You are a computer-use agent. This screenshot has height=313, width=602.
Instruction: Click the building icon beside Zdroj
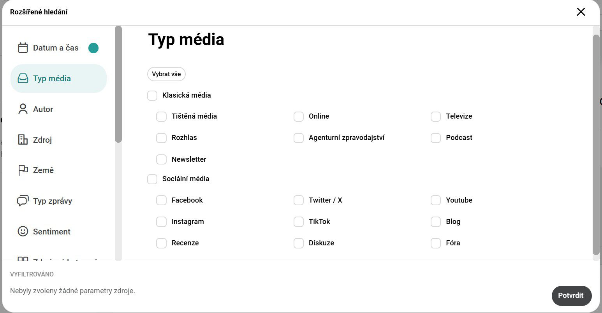(23, 140)
